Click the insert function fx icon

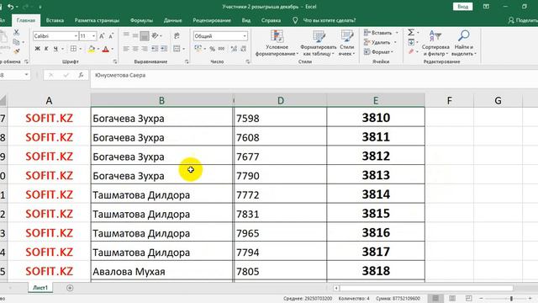81,75
